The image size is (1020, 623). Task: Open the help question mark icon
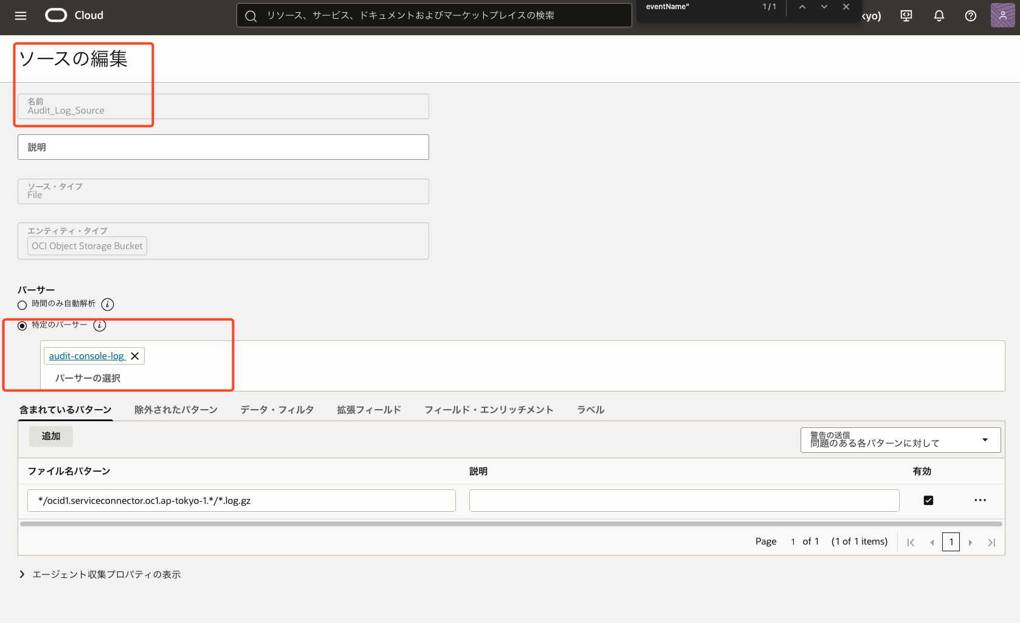971,16
